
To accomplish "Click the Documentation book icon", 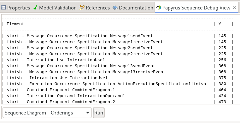I will click(x=115, y=8).
